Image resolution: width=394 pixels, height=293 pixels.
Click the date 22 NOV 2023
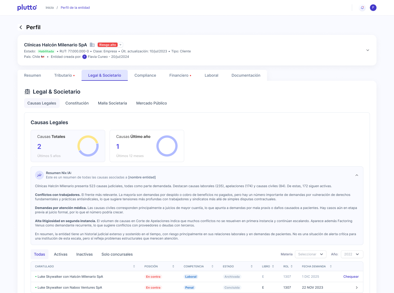(312, 288)
